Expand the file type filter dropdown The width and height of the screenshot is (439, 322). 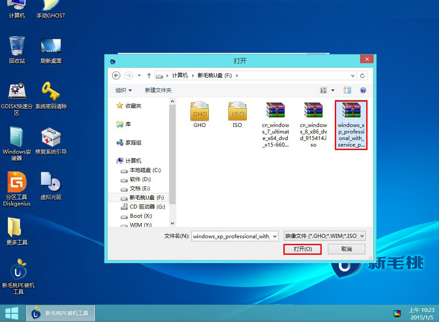point(361,236)
